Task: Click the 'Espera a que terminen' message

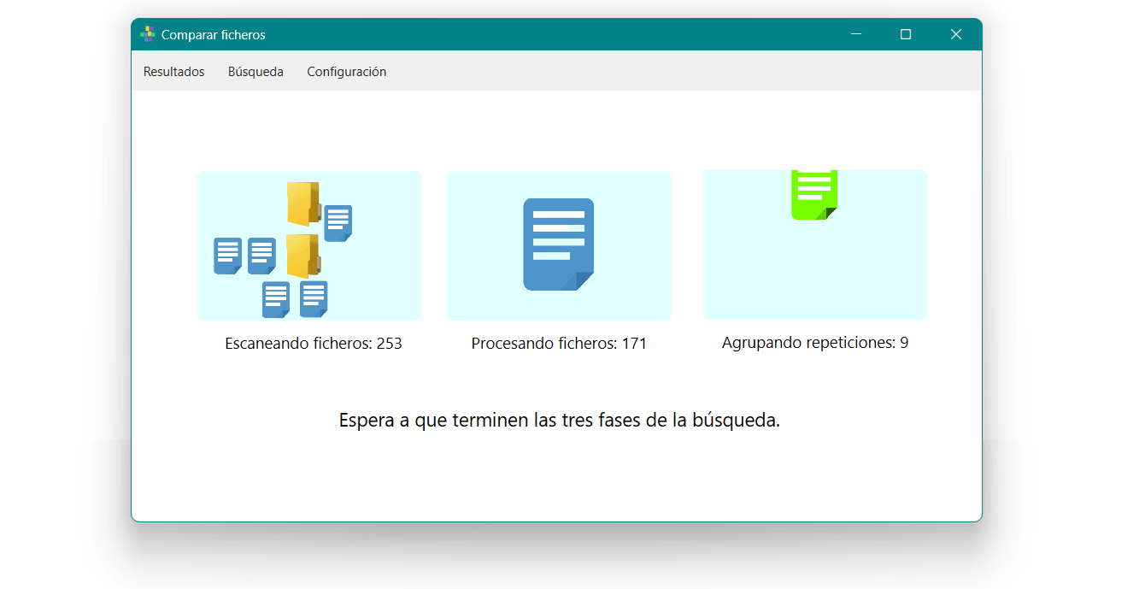Action: pyautogui.click(x=559, y=421)
